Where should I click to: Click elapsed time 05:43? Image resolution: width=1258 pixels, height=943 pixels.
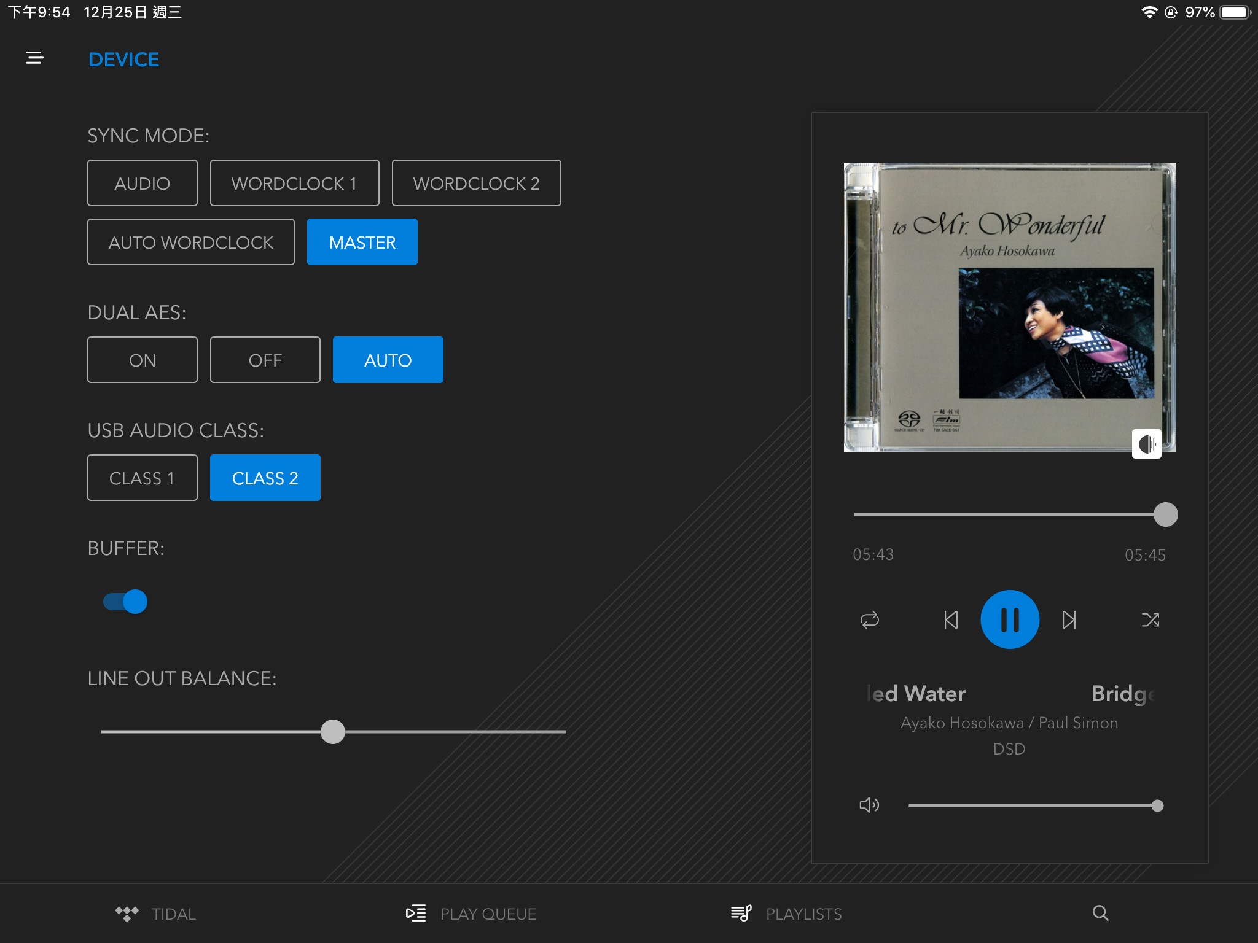coord(873,554)
